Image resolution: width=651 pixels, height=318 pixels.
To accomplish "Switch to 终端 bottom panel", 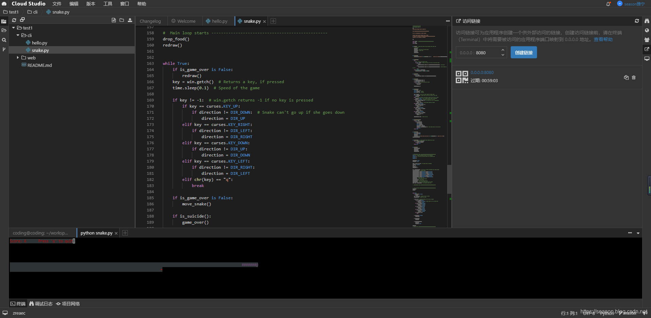I will pyautogui.click(x=18, y=304).
